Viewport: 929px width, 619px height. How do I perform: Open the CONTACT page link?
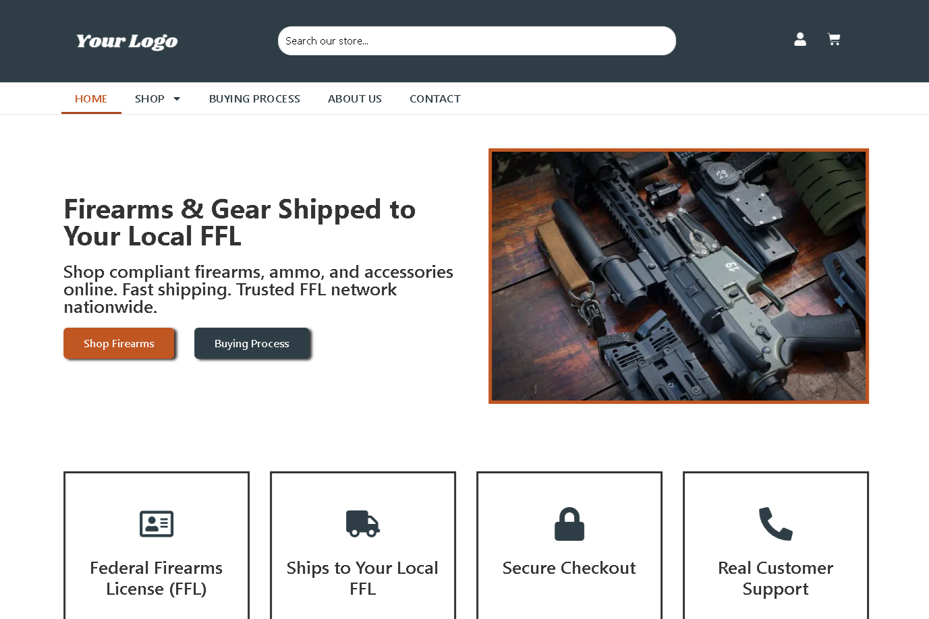[435, 99]
